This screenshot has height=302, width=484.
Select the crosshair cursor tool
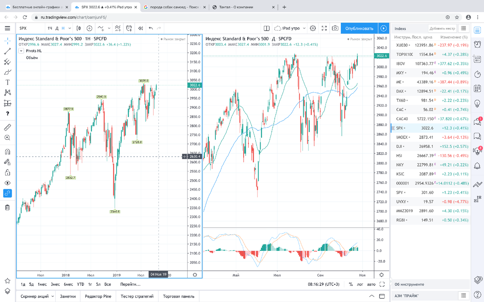pyautogui.click(x=7, y=41)
